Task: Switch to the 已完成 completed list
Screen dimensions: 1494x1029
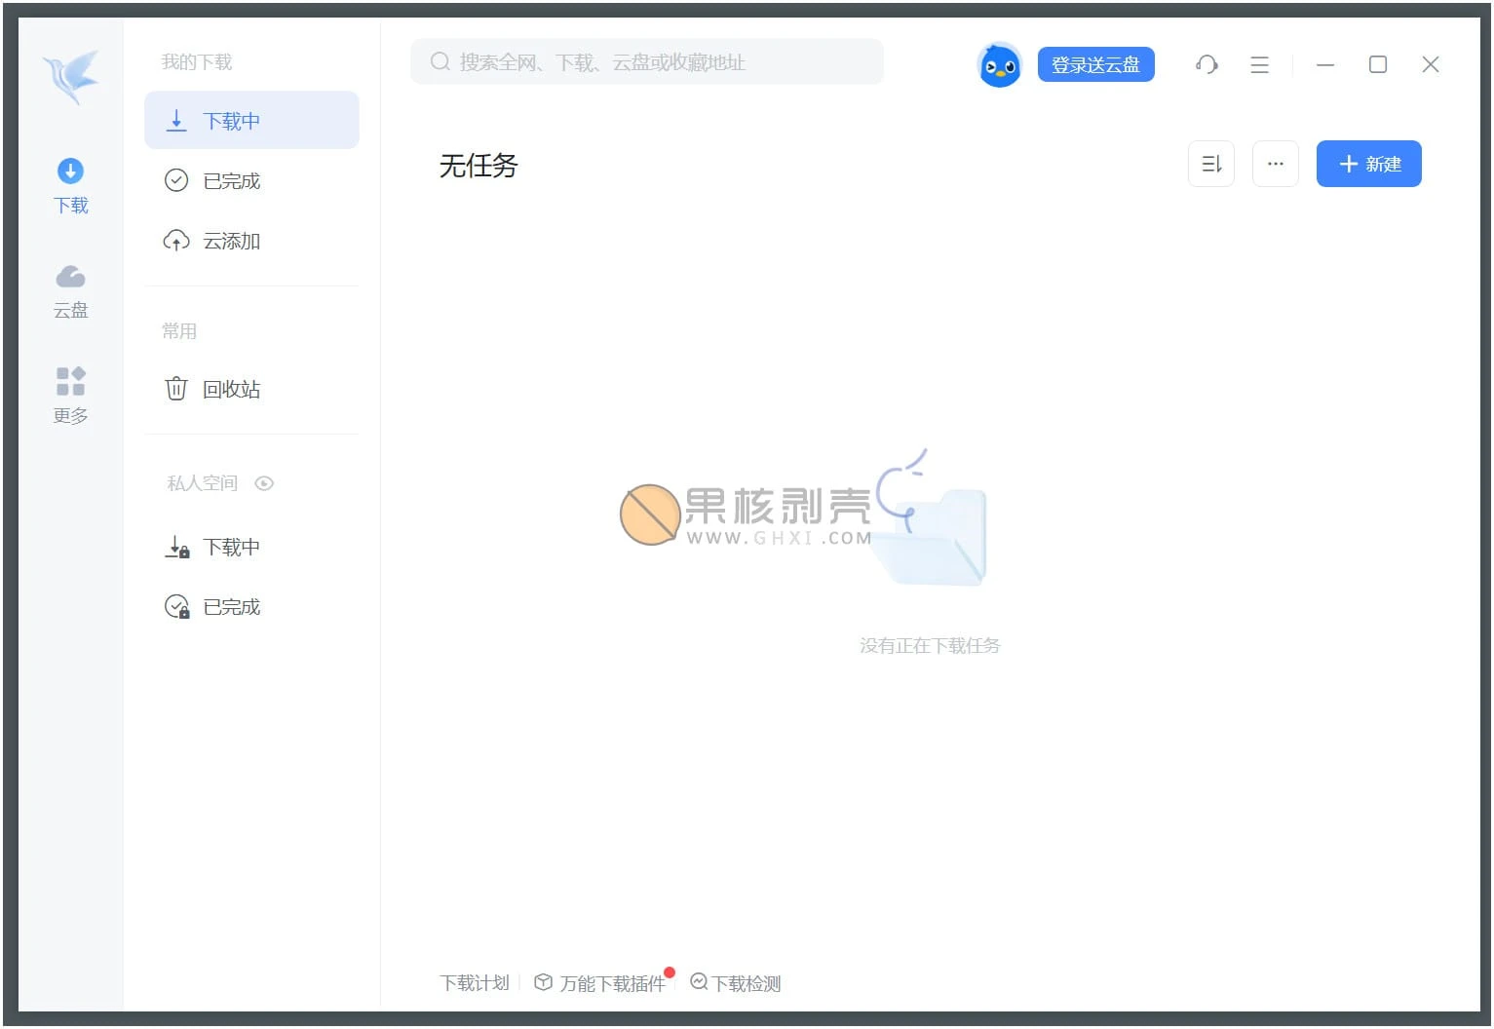Action: click(231, 181)
